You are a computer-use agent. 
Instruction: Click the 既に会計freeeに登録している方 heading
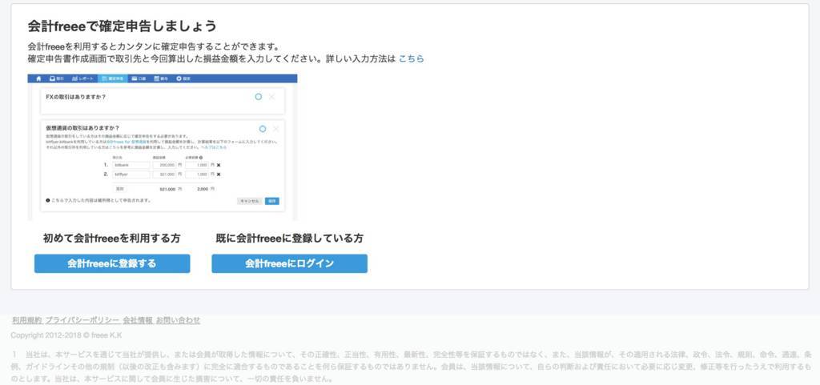[x=289, y=239]
